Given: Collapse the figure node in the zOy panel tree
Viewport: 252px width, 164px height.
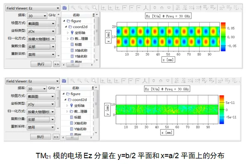Looking at the screenshot, I should click(x=64, y=94).
